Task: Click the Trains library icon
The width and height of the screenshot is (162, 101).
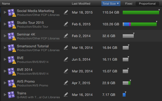Action: pyautogui.click(x=11, y=95)
